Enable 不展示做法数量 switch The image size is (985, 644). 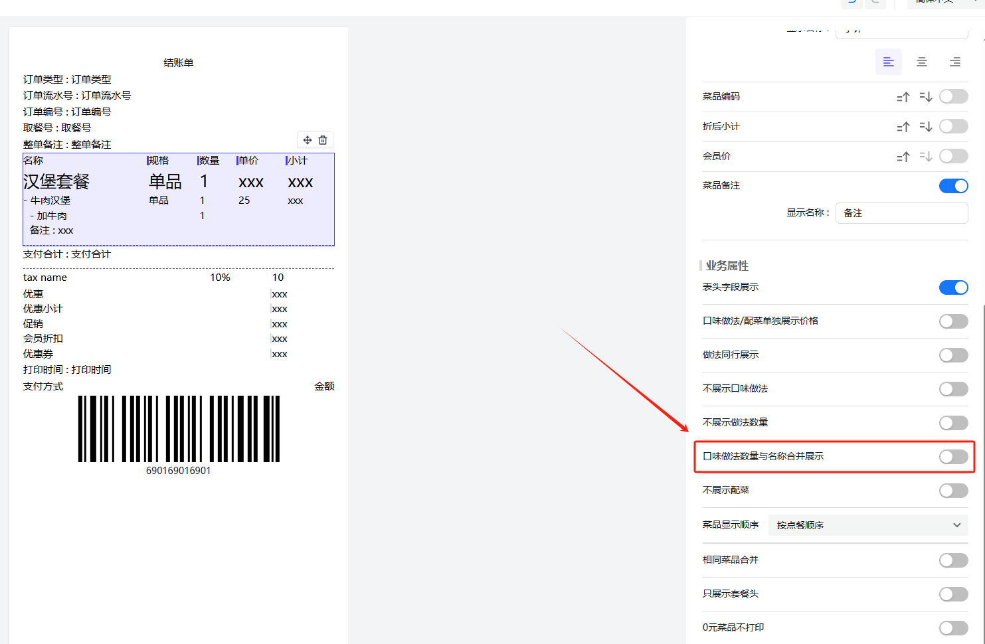click(x=953, y=423)
